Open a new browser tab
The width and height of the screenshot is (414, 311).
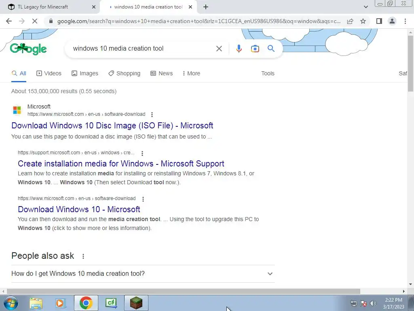pos(206,7)
